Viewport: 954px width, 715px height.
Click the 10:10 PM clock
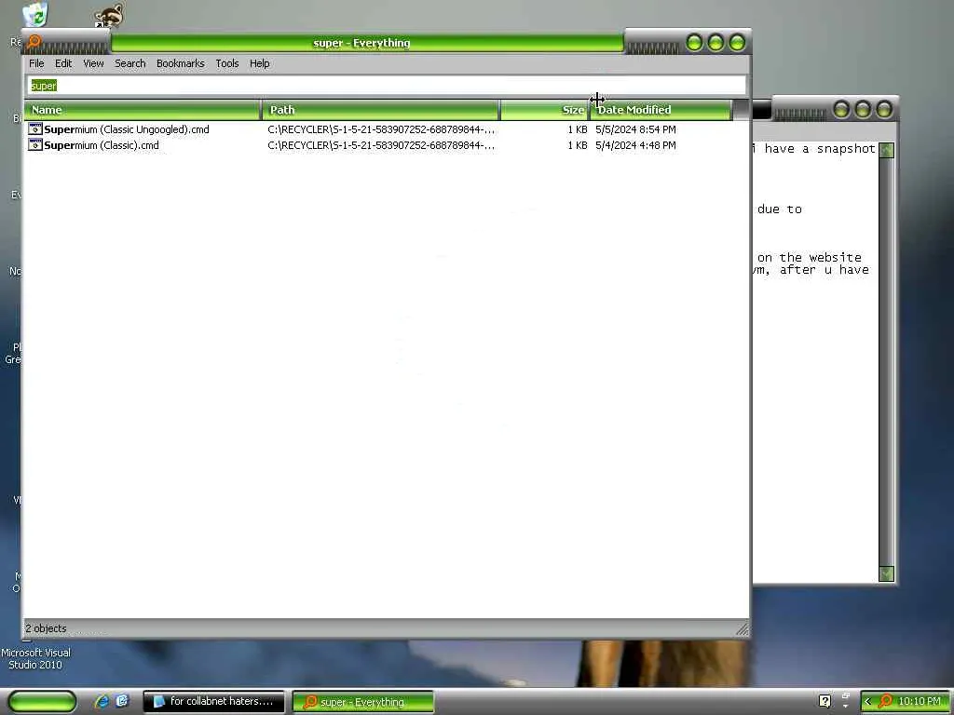[920, 702]
